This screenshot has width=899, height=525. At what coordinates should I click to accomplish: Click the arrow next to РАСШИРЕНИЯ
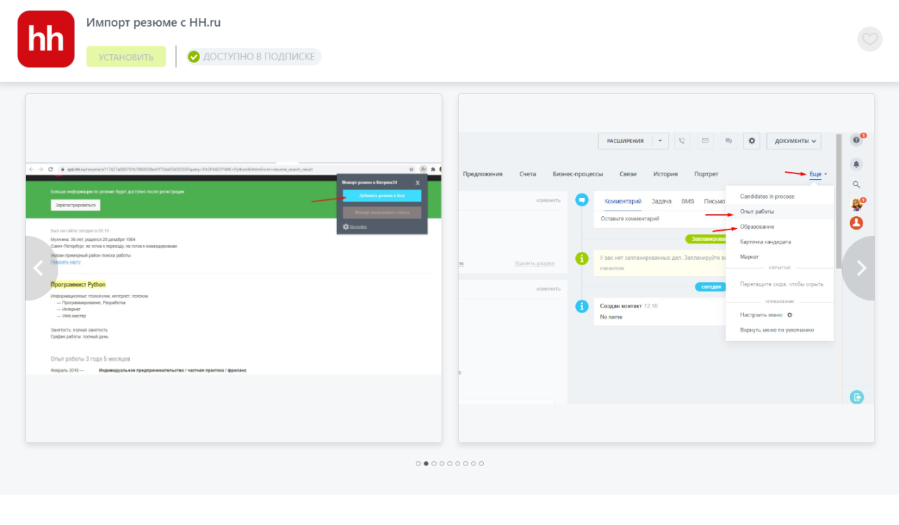coord(660,141)
